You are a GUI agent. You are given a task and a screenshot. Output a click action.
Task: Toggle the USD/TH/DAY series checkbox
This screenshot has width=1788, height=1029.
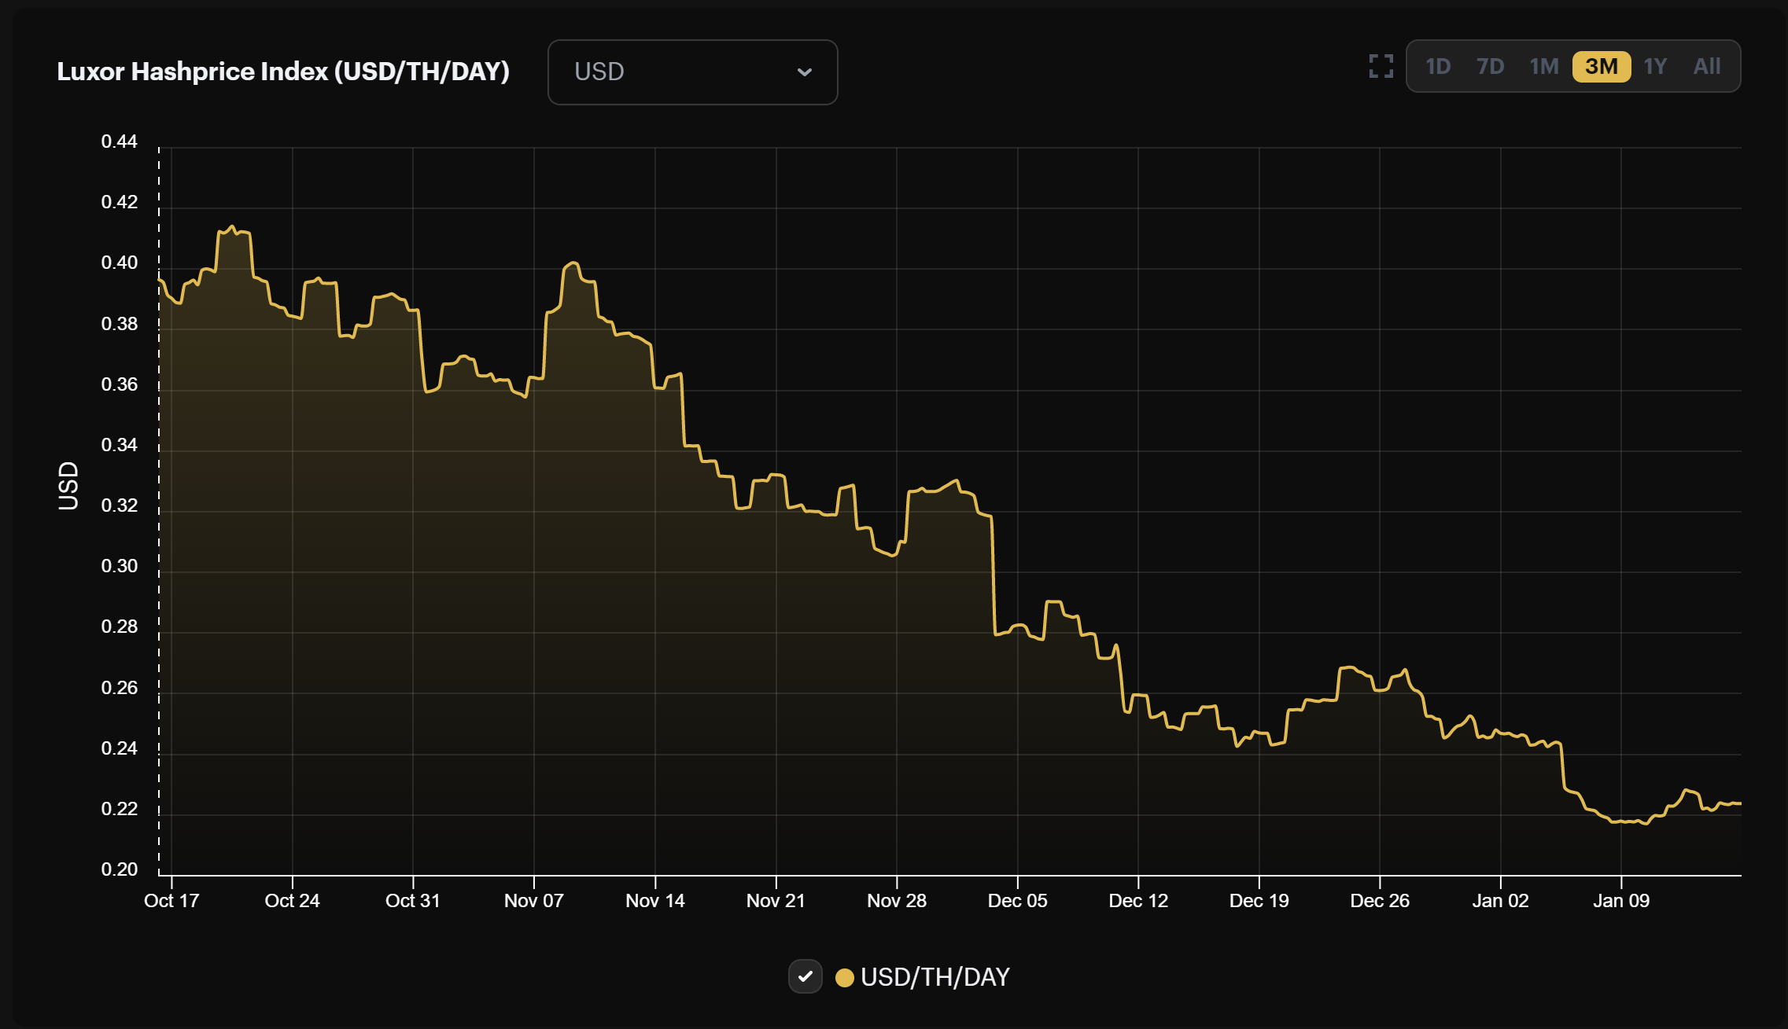pos(805,976)
